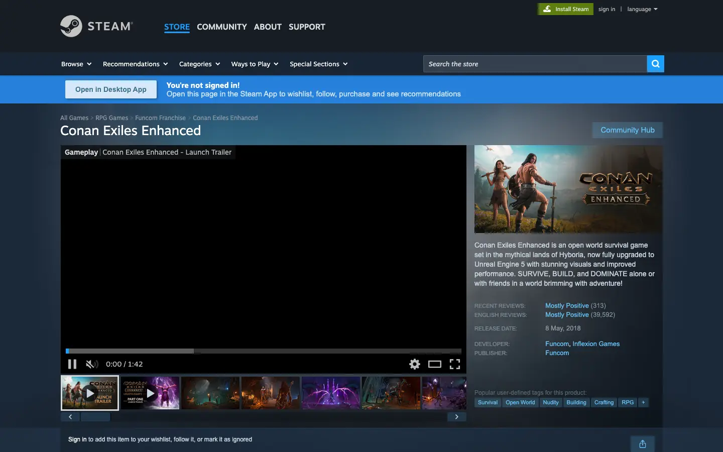The width and height of the screenshot is (723, 452).
Task: Click the sign in link
Action: click(x=607, y=9)
